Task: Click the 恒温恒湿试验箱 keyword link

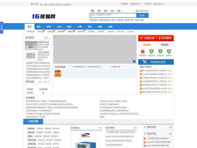Action: (105, 20)
